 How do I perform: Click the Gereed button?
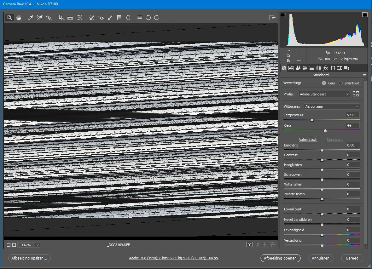pos(352,258)
